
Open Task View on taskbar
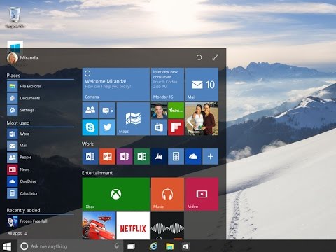coord(131,246)
